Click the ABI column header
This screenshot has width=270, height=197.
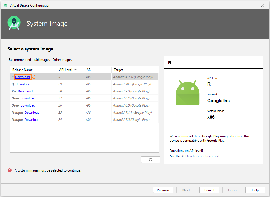(98, 70)
